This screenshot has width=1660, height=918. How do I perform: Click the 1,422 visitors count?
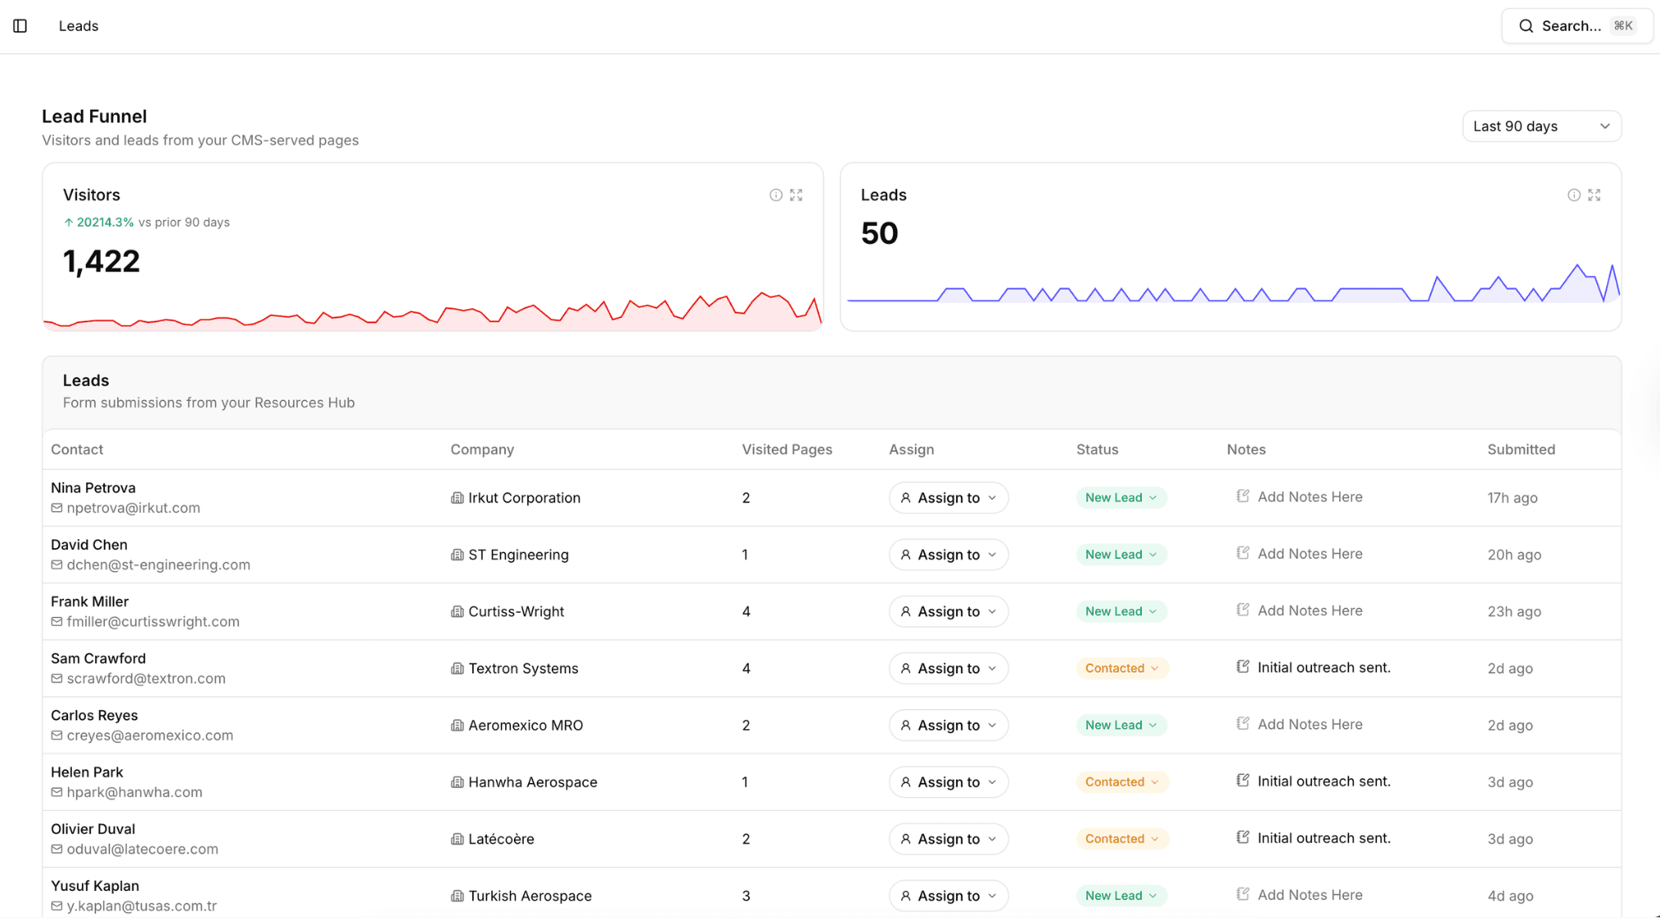click(101, 262)
